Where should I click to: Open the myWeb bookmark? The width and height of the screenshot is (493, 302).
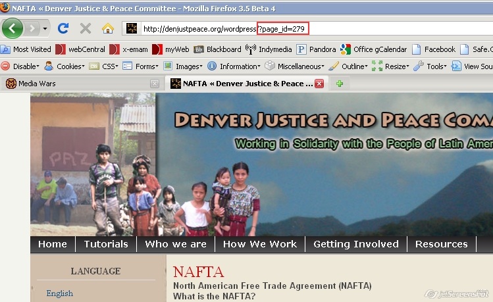[170, 49]
